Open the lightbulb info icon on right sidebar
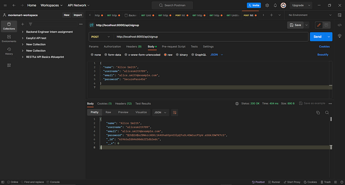 coord(339,35)
